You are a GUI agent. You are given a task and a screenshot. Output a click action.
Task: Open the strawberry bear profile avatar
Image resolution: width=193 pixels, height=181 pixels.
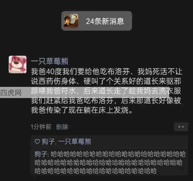click(18, 65)
